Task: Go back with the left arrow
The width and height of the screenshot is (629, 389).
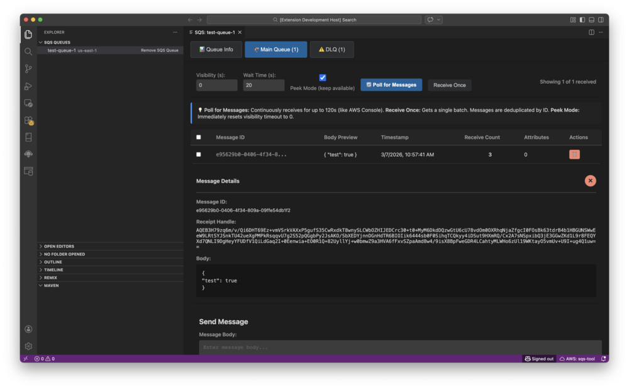Action: pyautogui.click(x=190, y=20)
